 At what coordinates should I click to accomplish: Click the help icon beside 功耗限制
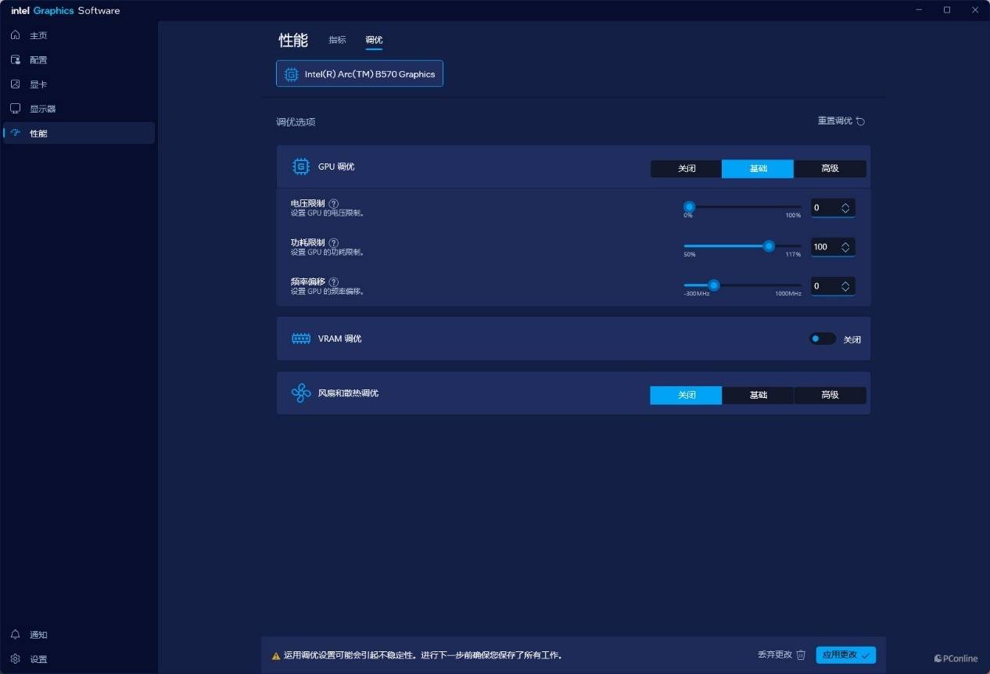click(x=334, y=243)
